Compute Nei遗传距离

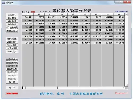click(x=12, y=48)
